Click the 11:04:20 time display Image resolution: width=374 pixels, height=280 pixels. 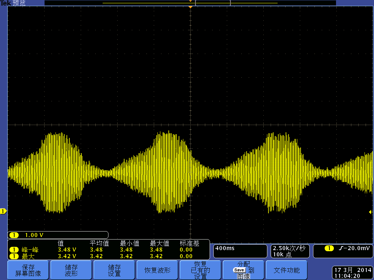tap(347, 276)
